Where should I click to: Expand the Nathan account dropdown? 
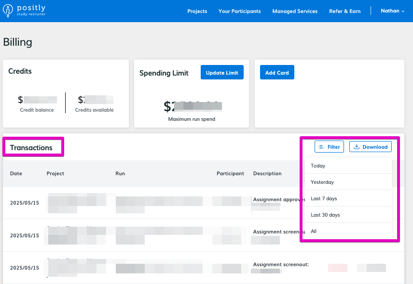coord(392,11)
